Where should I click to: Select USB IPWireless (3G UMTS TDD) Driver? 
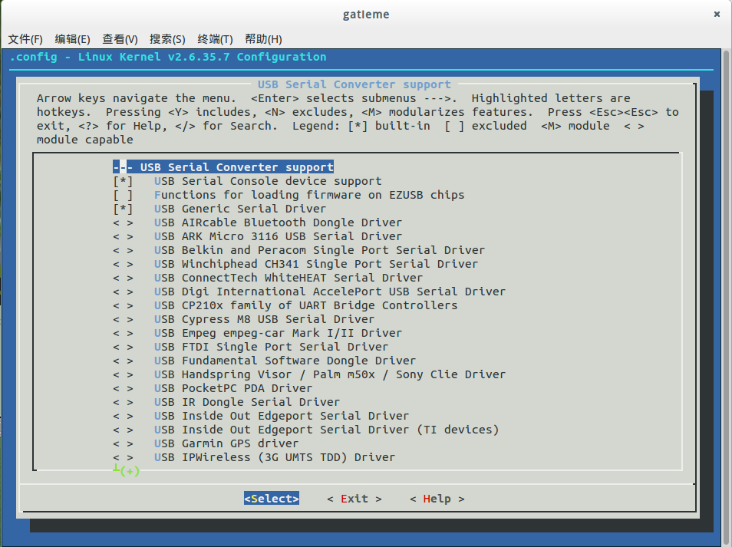coord(275,457)
